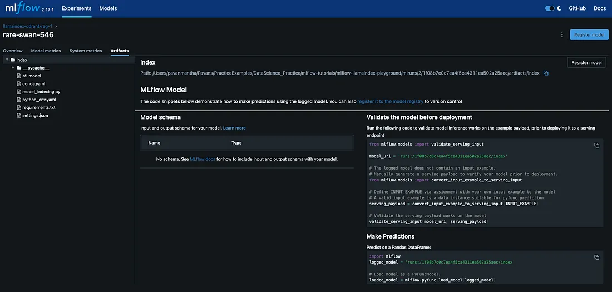Viewport: 612px width, 292px height.
Task: Open llamaindex-qdrant-rag-1 breadcrumb link
Action: coord(27,27)
